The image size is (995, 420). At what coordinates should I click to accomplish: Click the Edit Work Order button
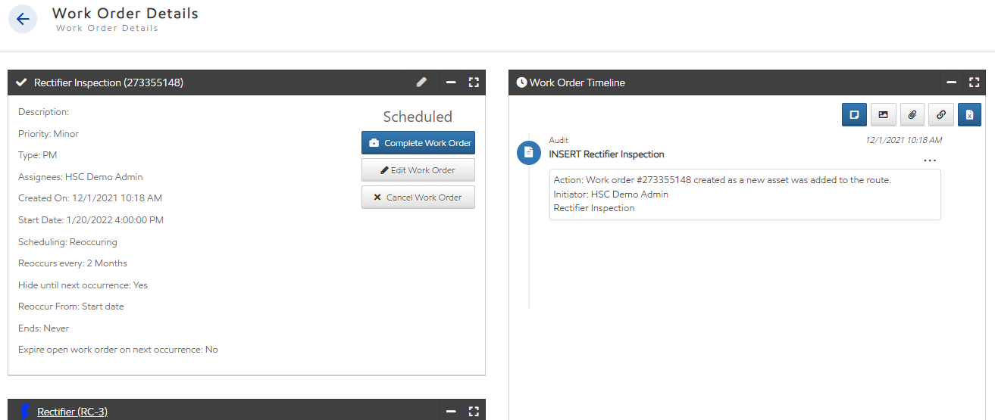pos(418,170)
